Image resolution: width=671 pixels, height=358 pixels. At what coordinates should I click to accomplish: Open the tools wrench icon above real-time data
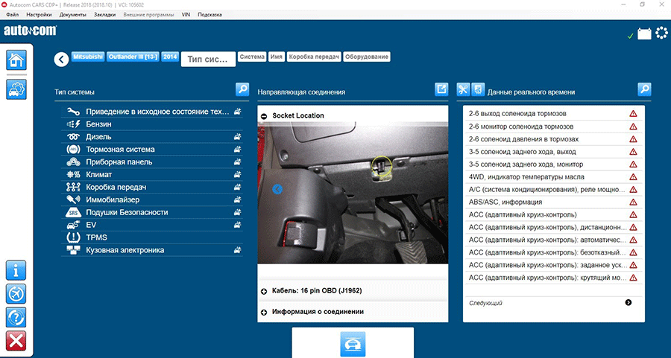click(x=463, y=89)
